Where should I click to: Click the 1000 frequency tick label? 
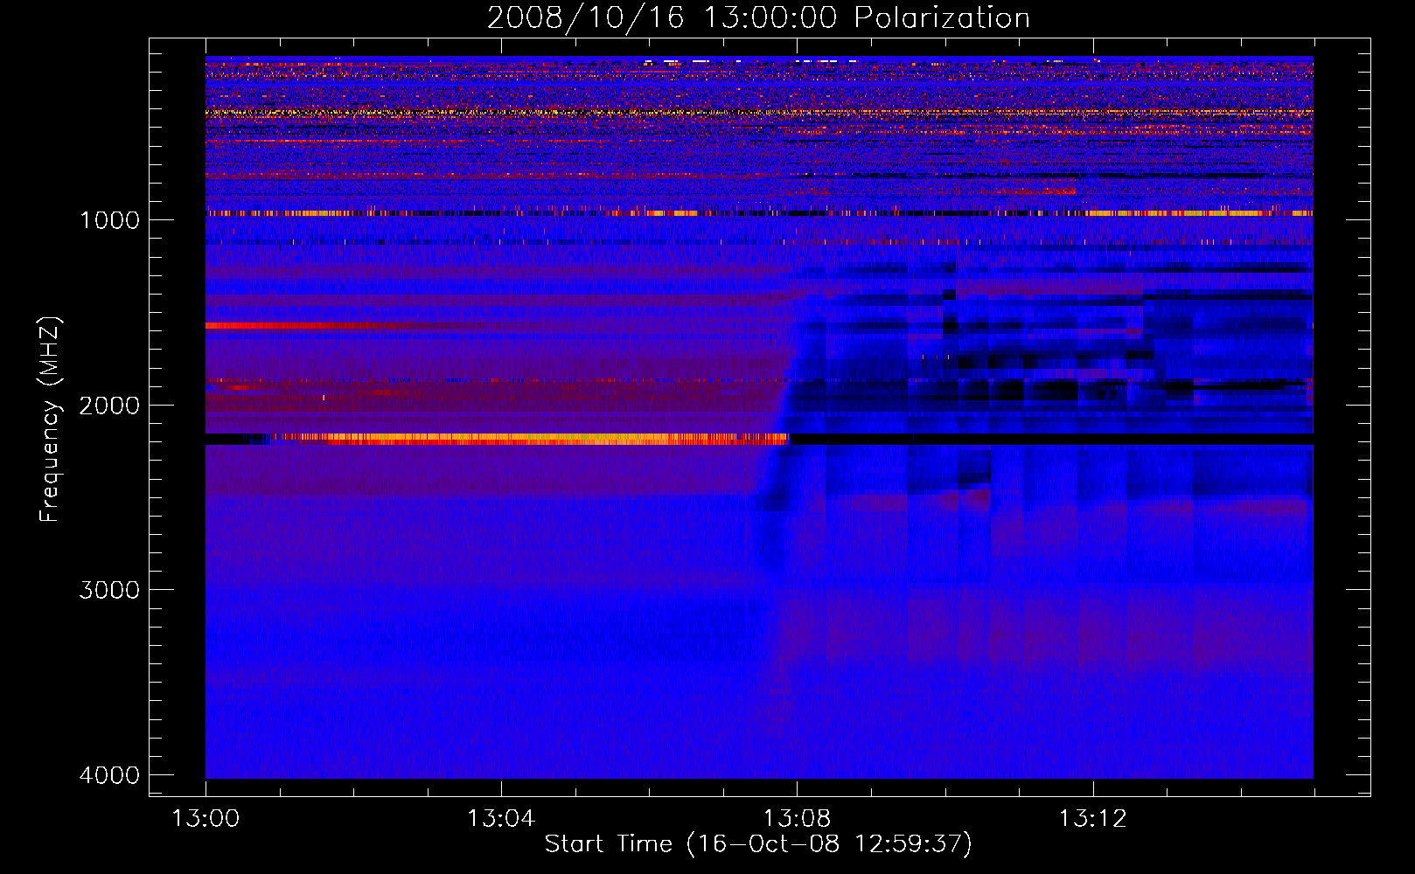tap(109, 220)
